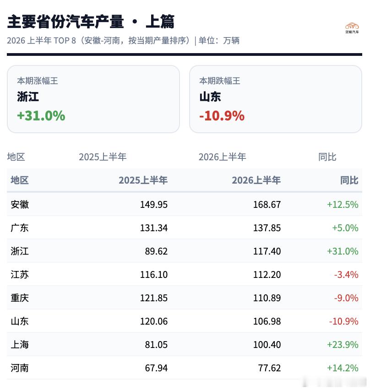Click the 89.62 cell for 浙江
This screenshot has width=370, height=391.
pyautogui.click(x=156, y=251)
